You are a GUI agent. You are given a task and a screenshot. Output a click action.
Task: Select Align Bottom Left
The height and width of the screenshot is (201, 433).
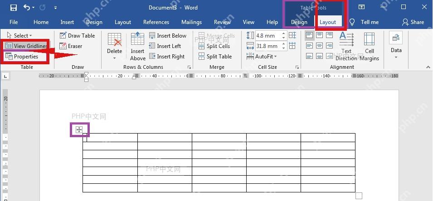pyautogui.click(x=310, y=56)
